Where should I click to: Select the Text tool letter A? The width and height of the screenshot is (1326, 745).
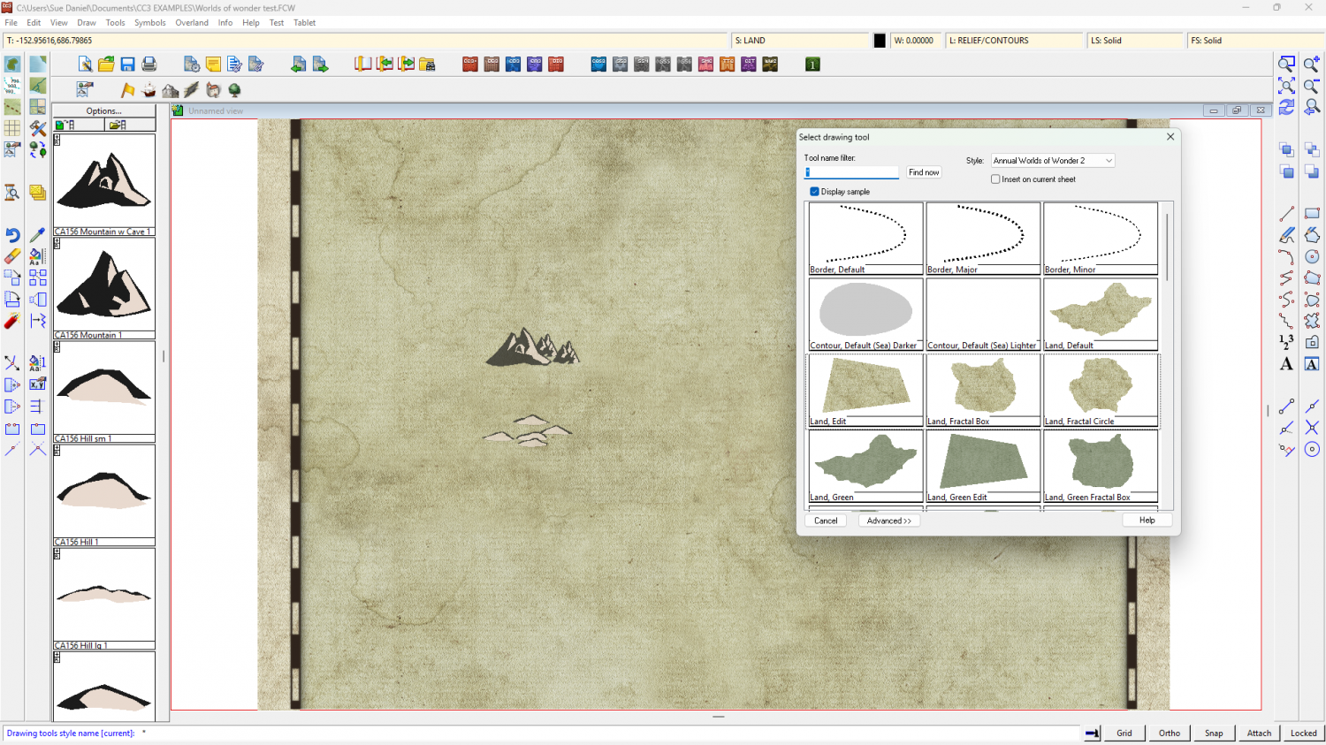(1286, 364)
